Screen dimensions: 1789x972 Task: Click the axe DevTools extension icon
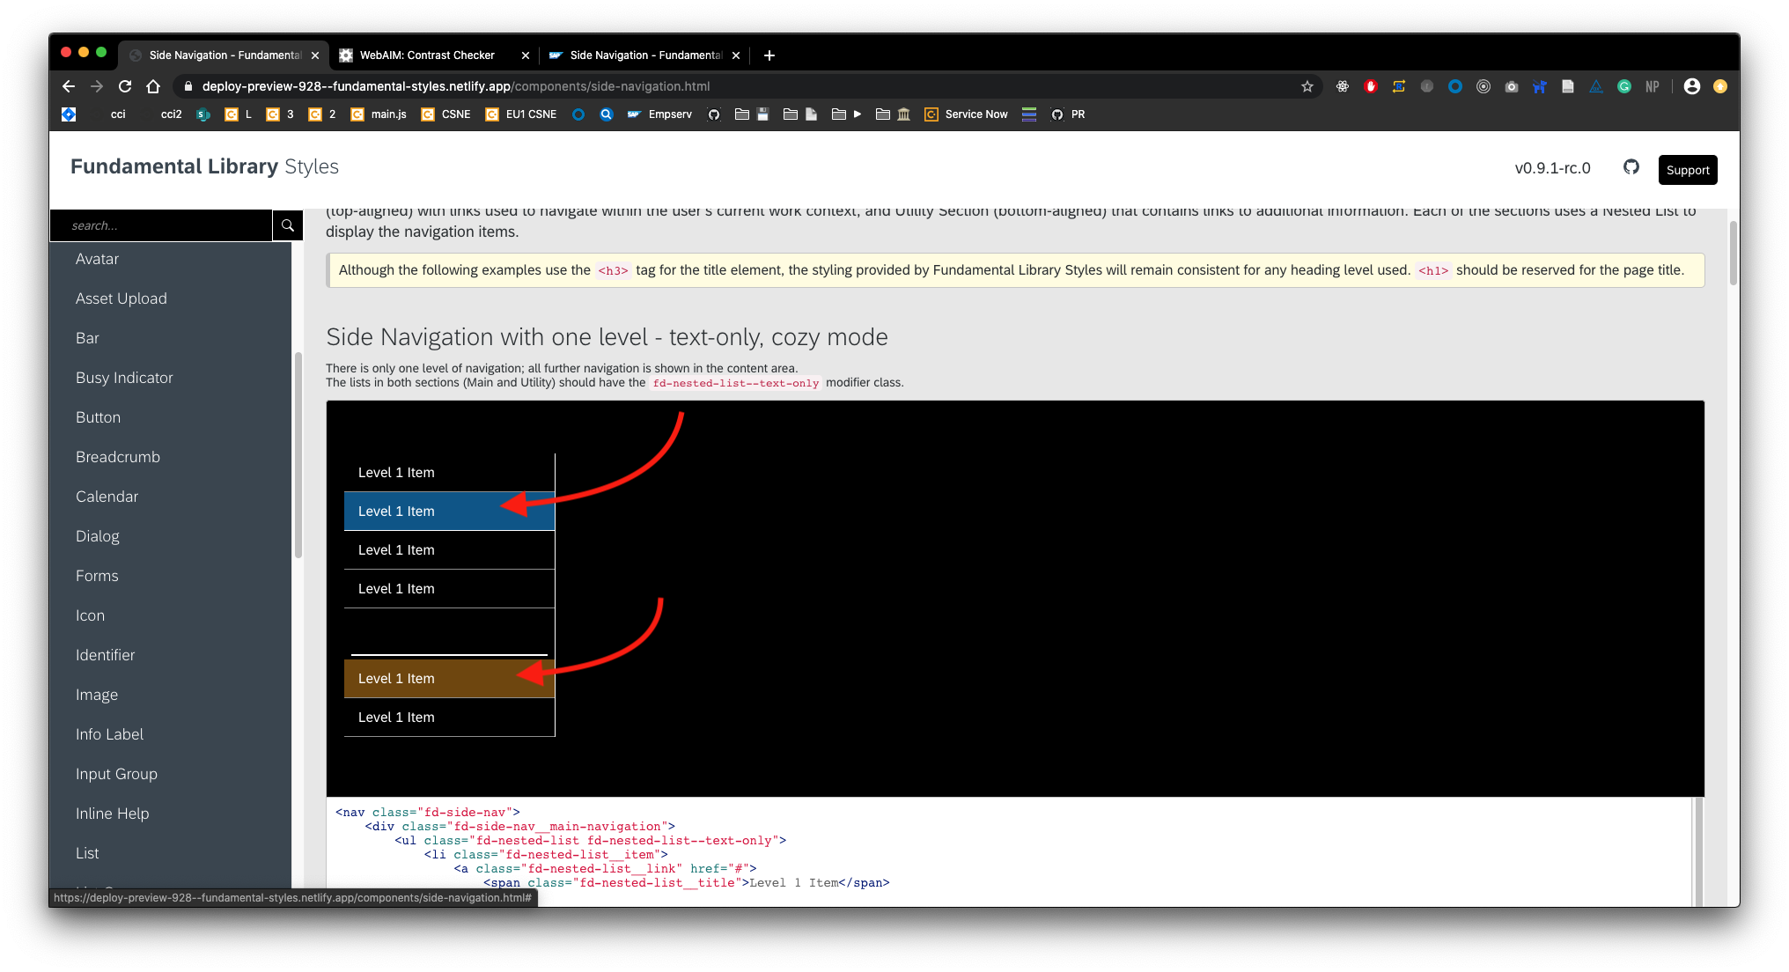pyautogui.click(x=1596, y=85)
